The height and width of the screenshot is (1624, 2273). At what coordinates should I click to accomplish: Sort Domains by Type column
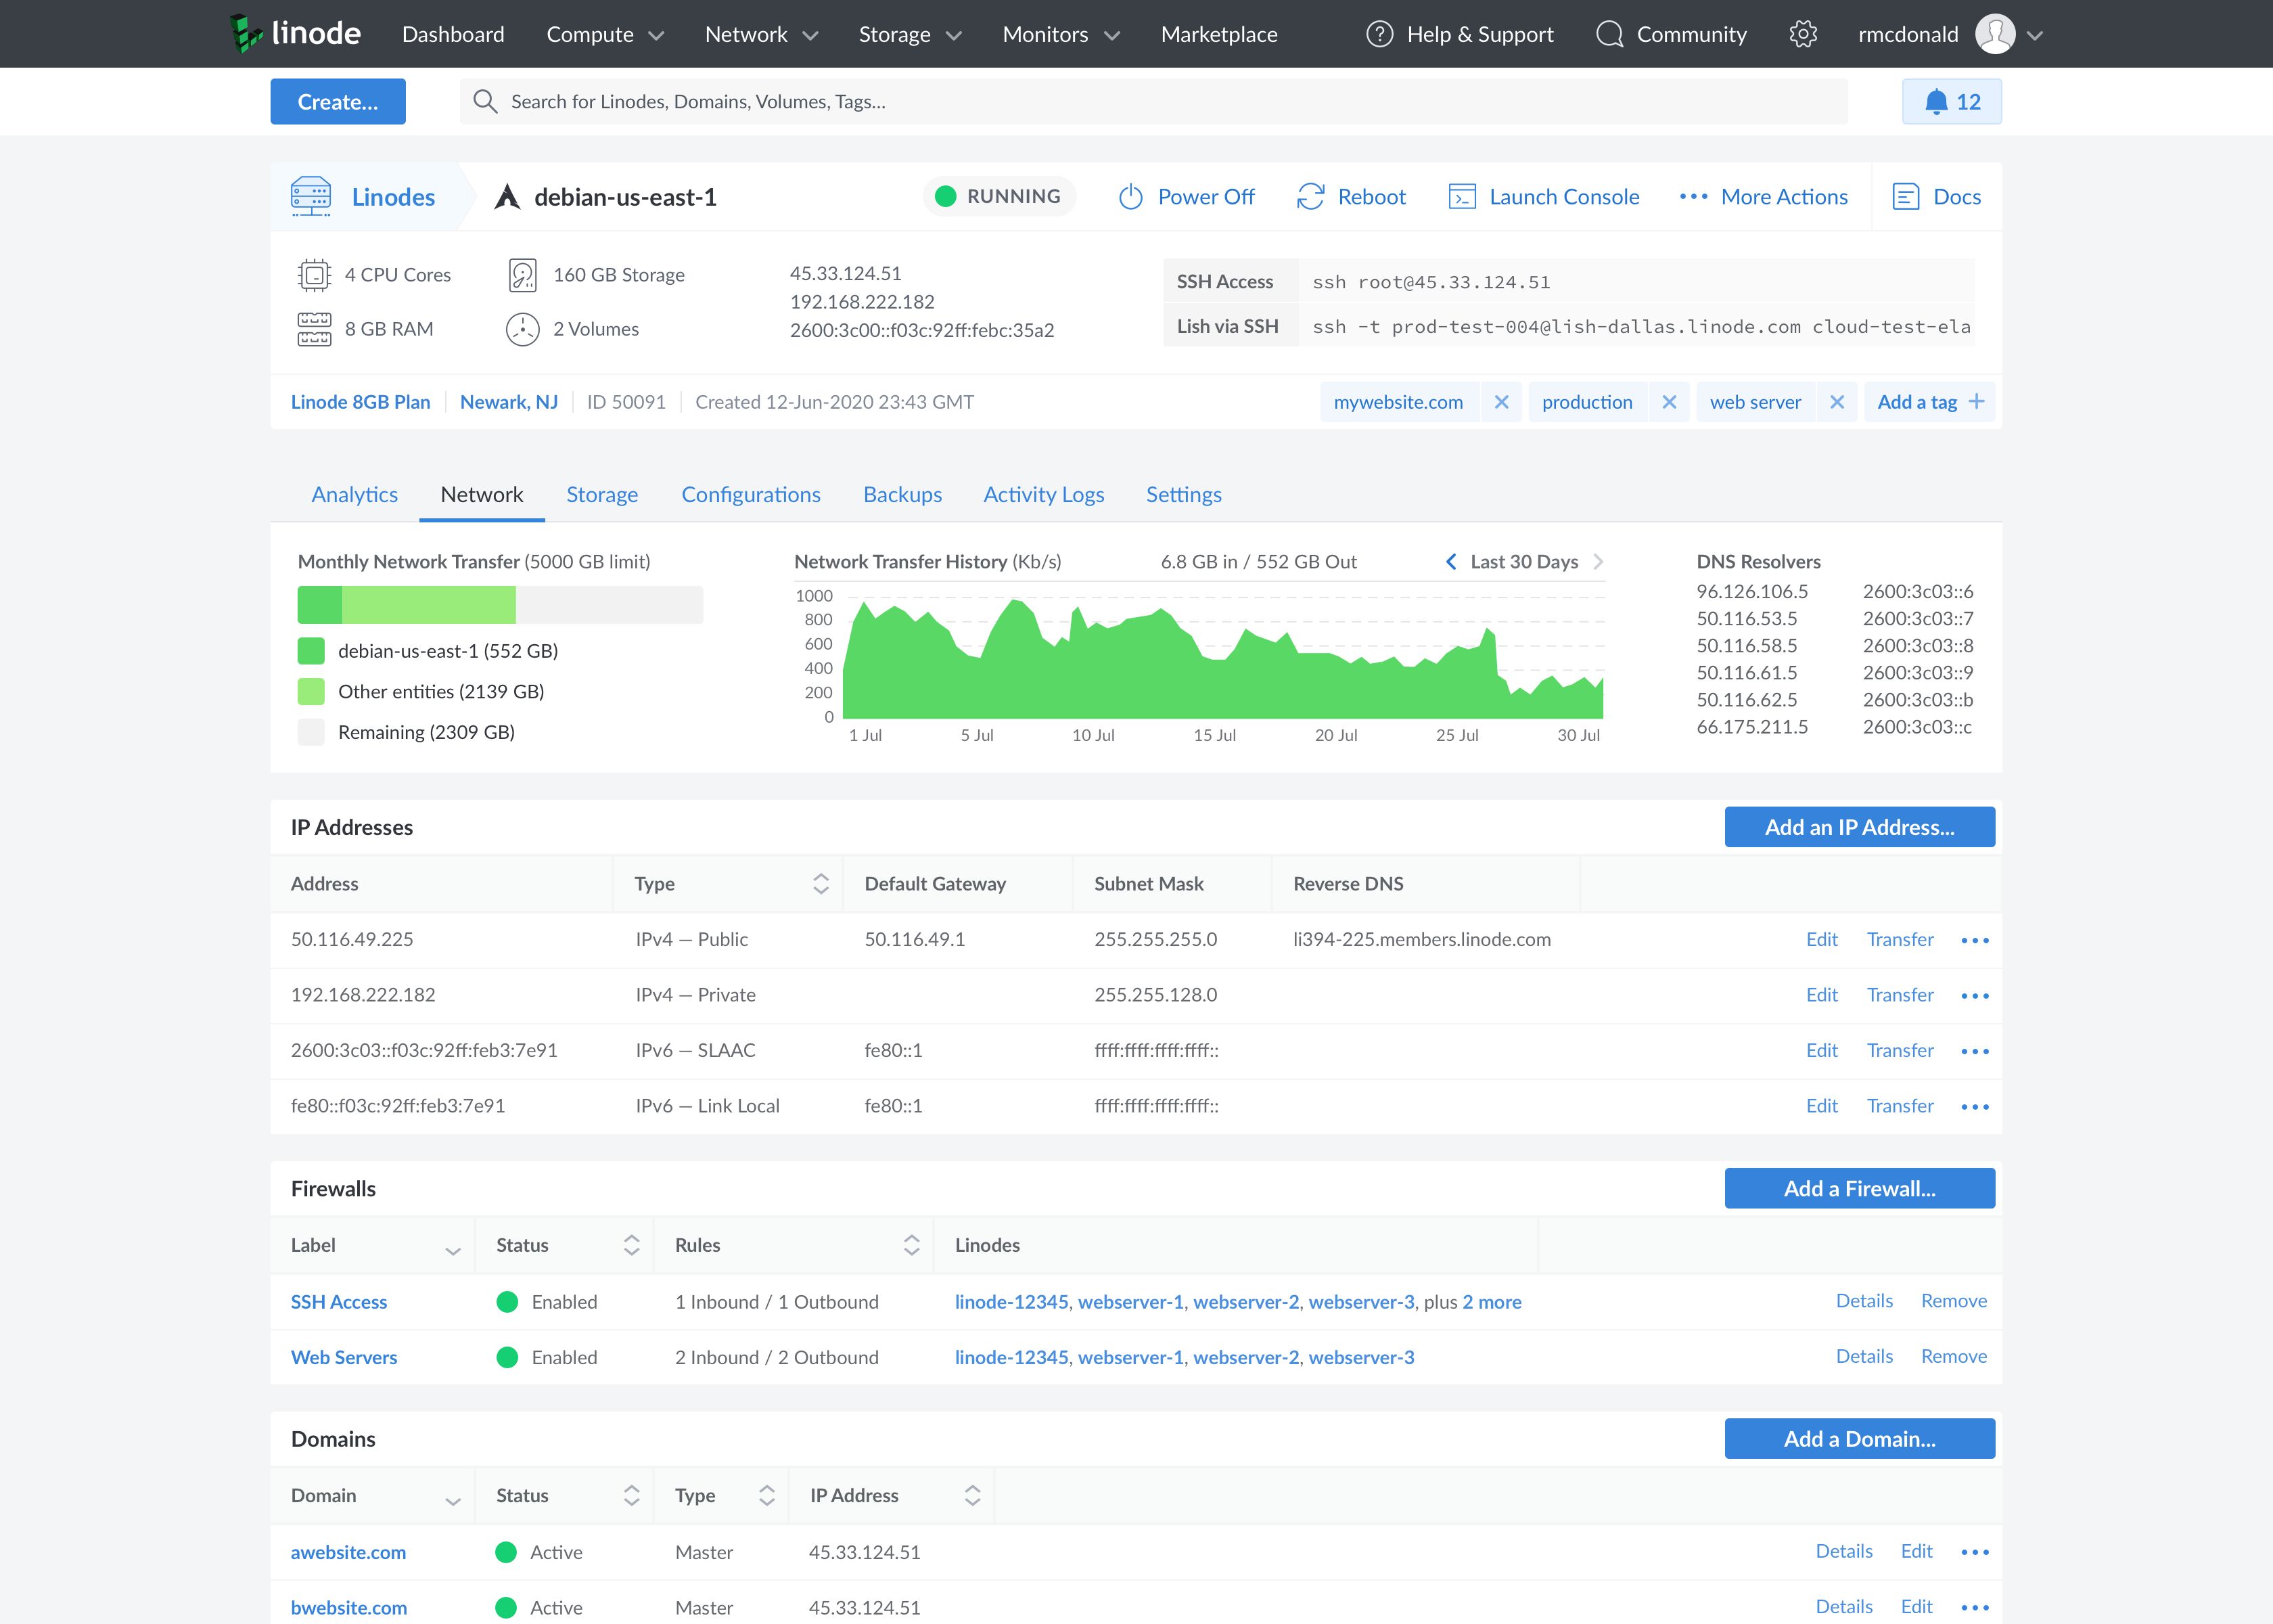[766, 1495]
